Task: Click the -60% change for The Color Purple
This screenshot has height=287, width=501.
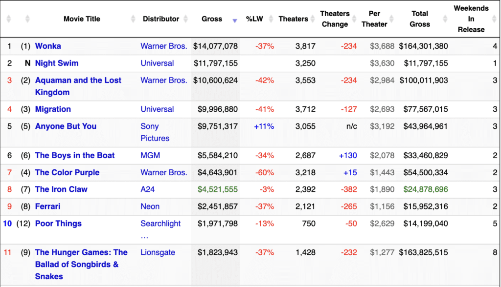Action: coord(265,172)
